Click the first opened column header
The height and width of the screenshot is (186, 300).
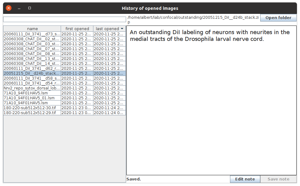point(77,29)
